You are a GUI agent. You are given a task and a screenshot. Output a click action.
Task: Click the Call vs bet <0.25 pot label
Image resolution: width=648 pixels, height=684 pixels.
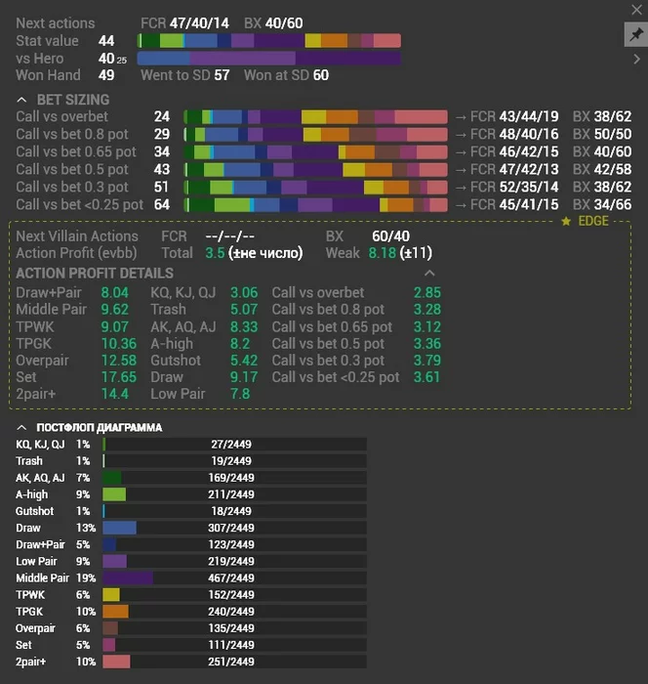[79, 204]
